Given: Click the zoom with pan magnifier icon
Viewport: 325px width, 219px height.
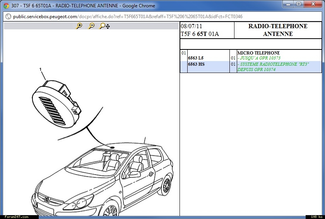Looking at the screenshot, I should click(104, 26).
